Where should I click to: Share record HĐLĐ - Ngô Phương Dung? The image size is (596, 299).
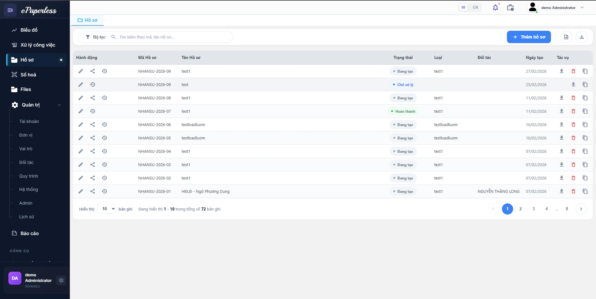pos(93,191)
